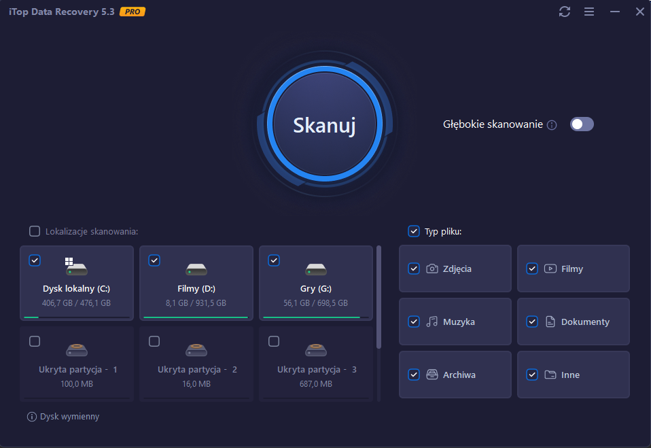Click the Gry (G:) usage bar

pos(315,317)
